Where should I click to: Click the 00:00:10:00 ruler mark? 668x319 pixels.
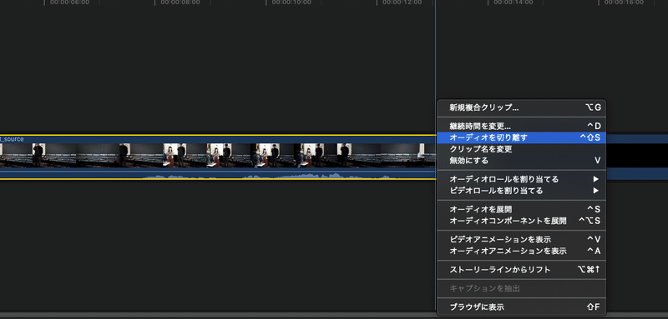tap(291, 2)
